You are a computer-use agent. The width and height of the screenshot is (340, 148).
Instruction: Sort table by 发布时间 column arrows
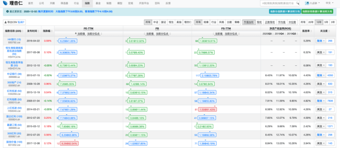pos(39,31)
